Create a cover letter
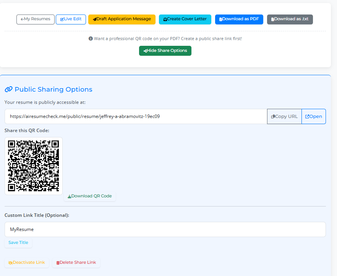The height and width of the screenshot is (276, 337). [x=185, y=19]
